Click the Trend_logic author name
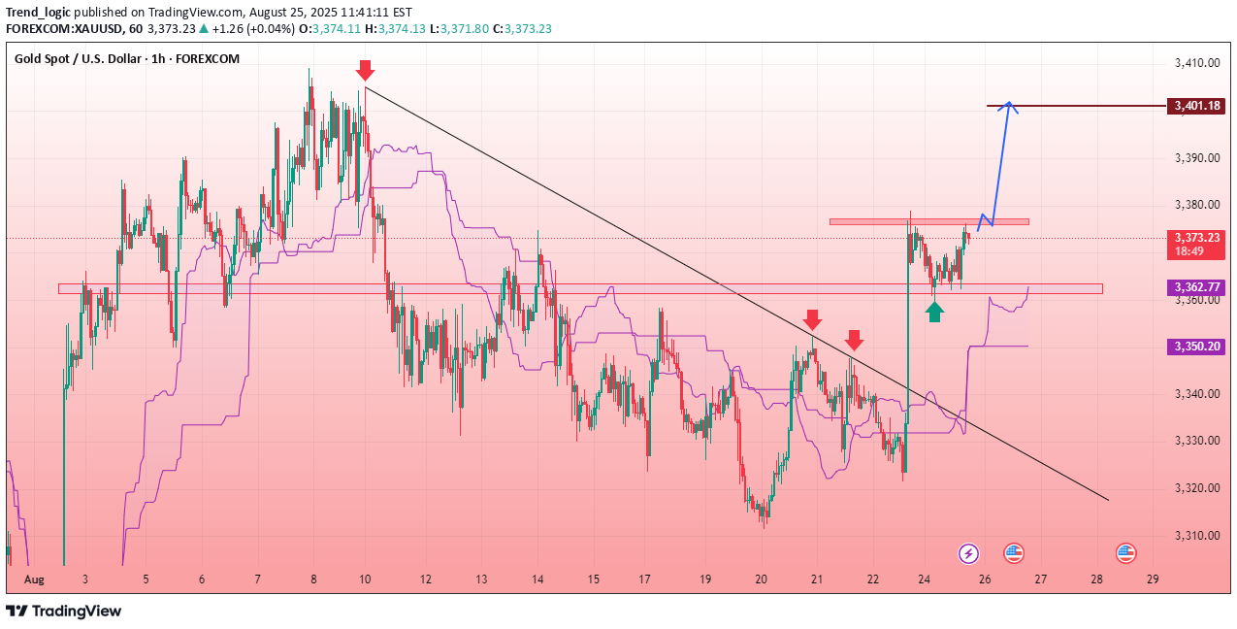This screenshot has height=629, width=1237. [x=38, y=13]
